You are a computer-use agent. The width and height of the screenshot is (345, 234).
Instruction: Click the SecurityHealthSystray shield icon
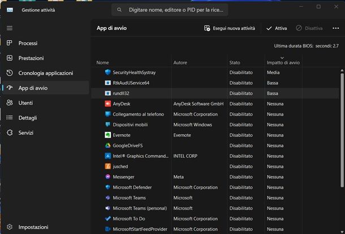click(107, 72)
